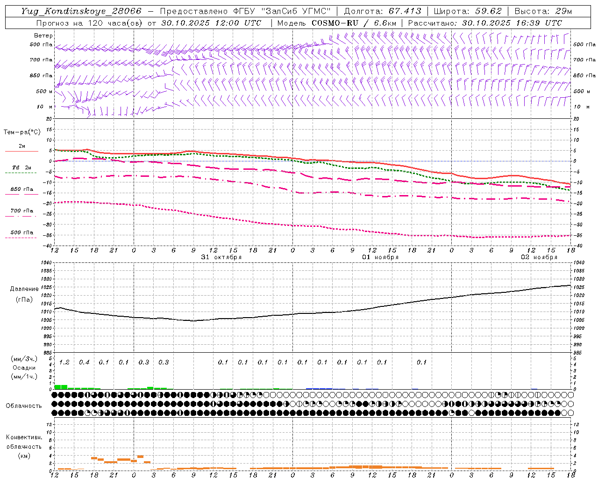Click the (мм/3ч.) precipitation unit label
The height and width of the screenshot is (479, 598).
pyautogui.click(x=24, y=359)
